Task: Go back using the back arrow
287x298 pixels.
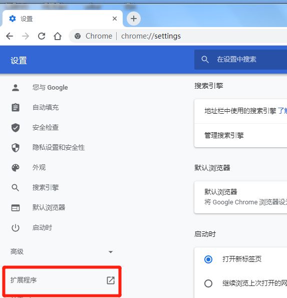Action: click(10, 36)
